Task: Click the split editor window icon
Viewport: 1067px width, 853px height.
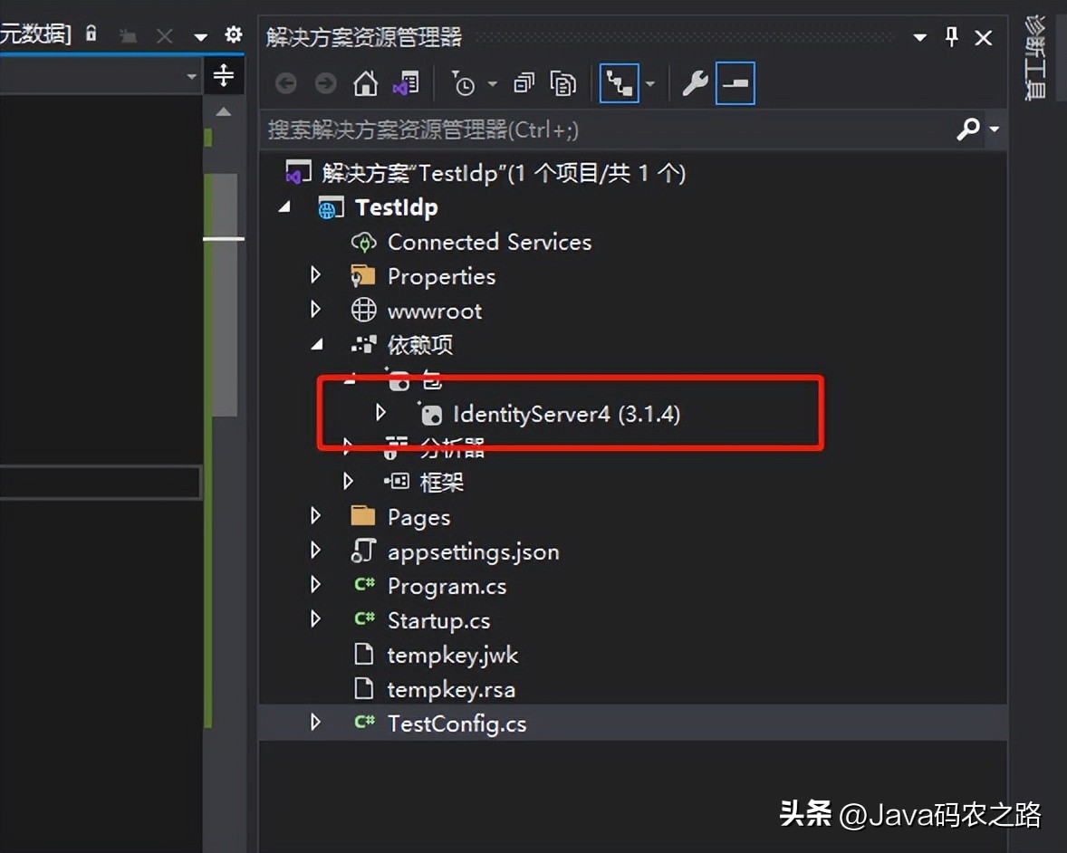Action: tap(223, 75)
